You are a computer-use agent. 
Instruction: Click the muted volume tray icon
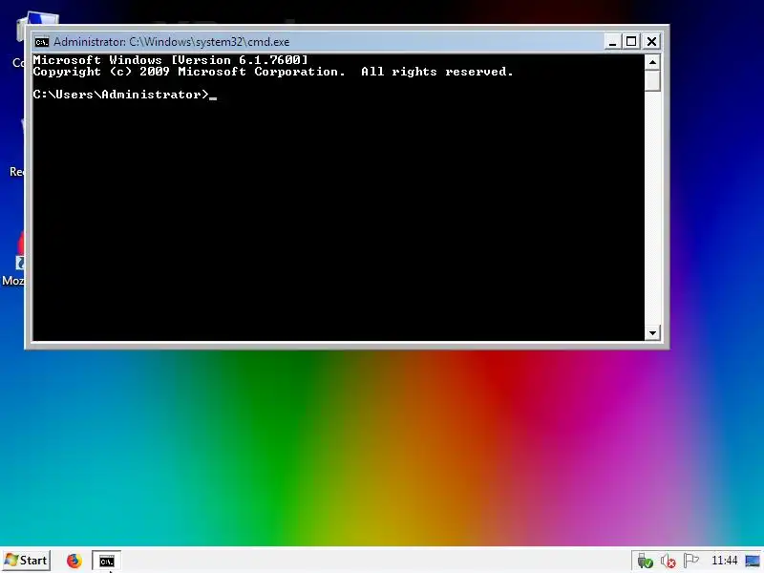pos(668,561)
